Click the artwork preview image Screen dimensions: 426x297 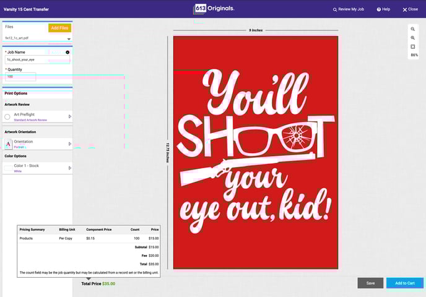point(256,153)
